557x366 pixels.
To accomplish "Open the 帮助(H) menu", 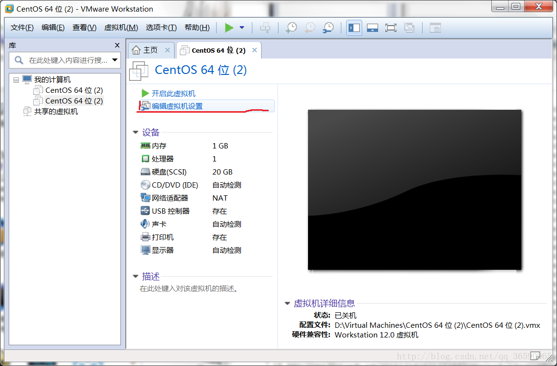I will [197, 28].
